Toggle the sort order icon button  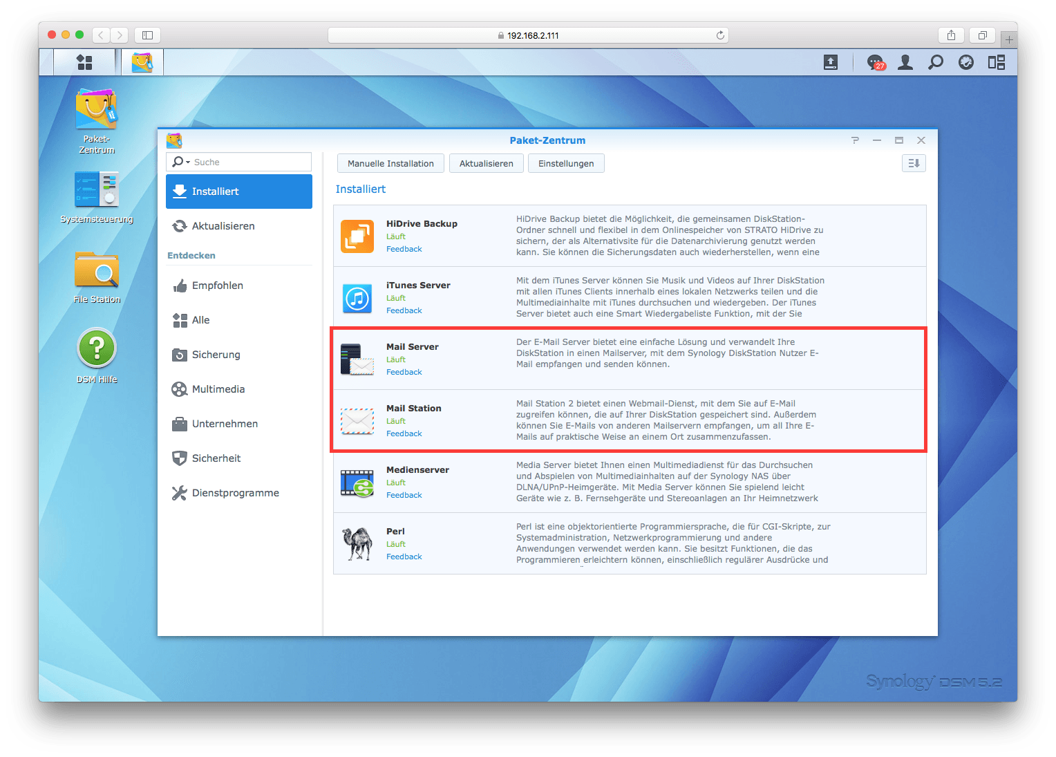[x=914, y=163]
